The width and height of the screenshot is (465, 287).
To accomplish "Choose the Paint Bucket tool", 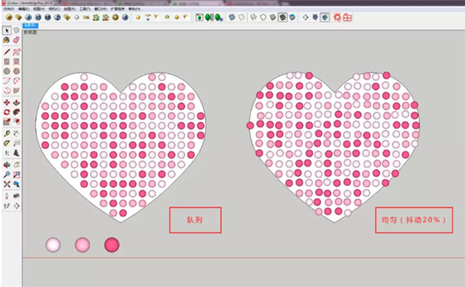I will 6,40.
